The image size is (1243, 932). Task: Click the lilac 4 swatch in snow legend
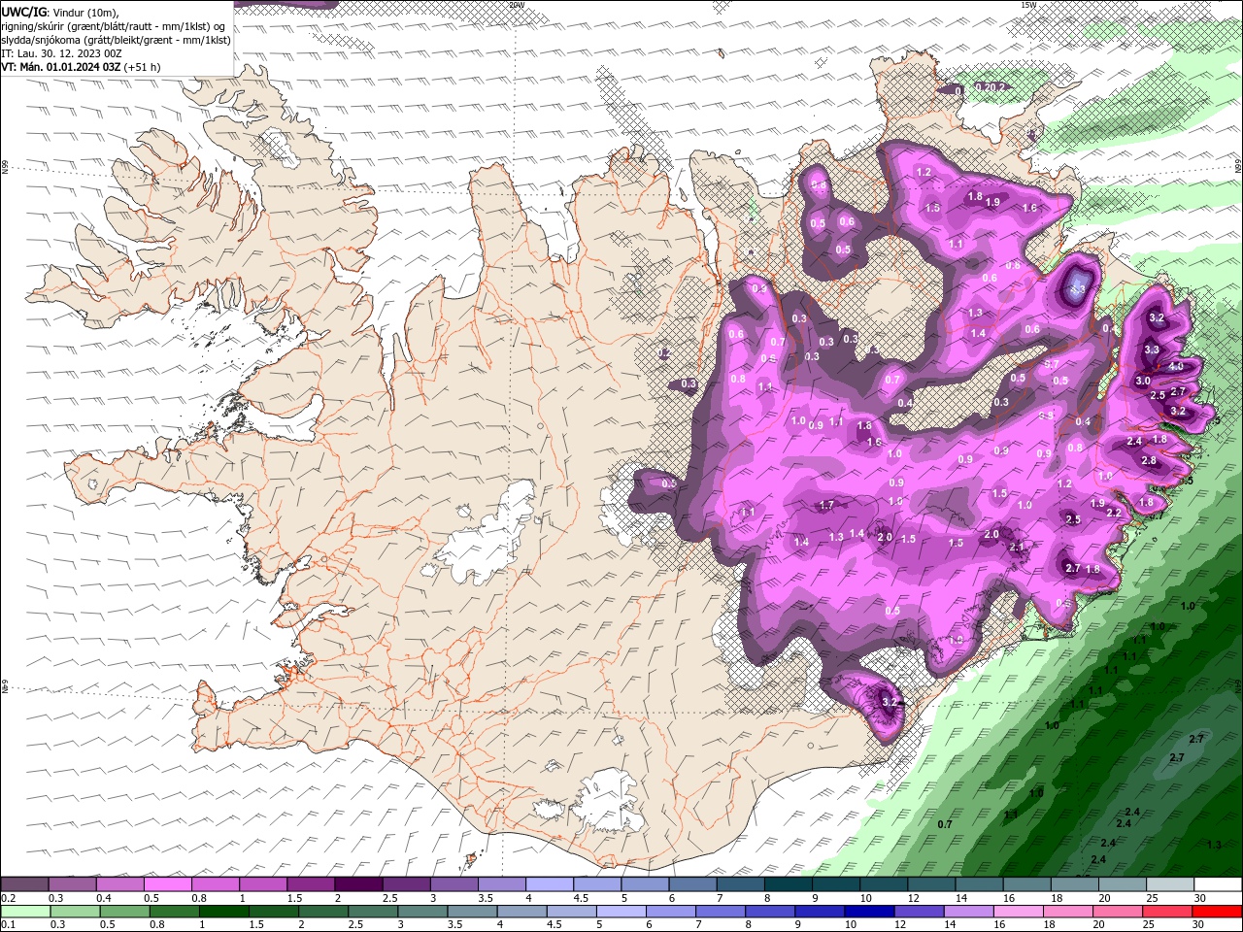click(x=549, y=884)
